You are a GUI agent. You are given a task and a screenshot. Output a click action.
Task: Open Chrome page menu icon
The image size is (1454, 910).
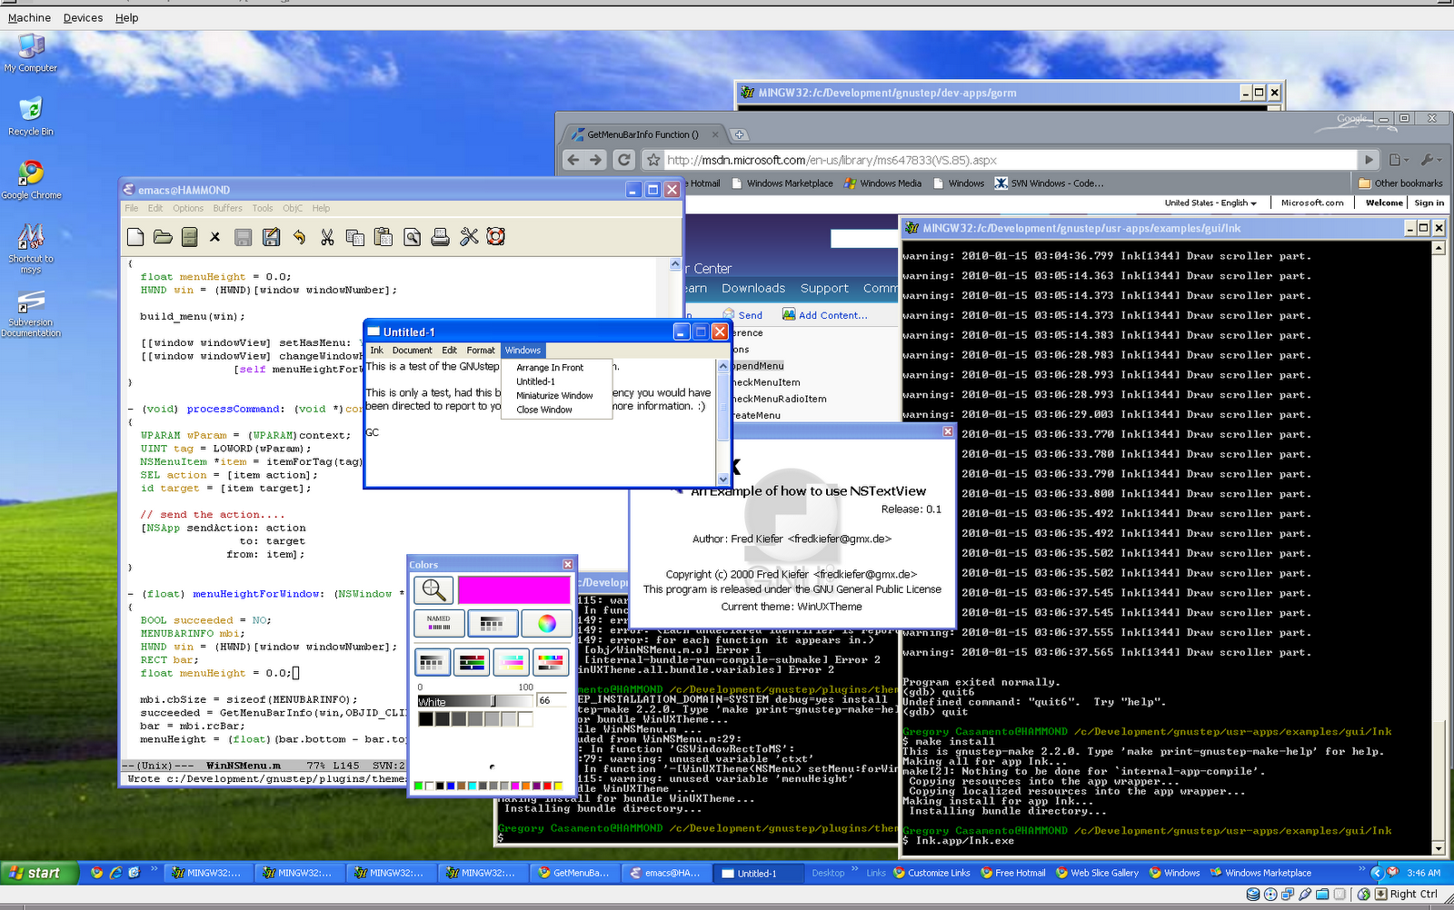[1399, 160]
